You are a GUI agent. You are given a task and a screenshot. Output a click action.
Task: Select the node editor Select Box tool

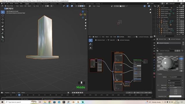point(90,40)
